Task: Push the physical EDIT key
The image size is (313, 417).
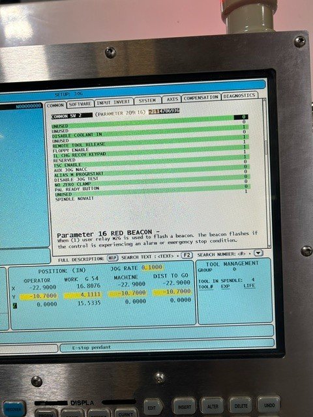Action: click(x=153, y=407)
